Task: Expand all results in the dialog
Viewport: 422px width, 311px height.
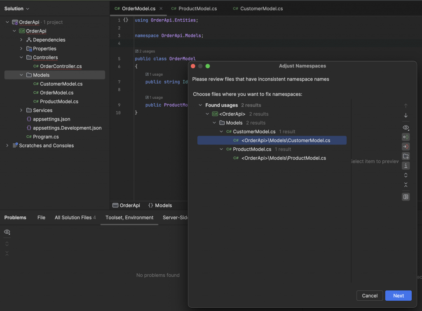Action: (406, 175)
